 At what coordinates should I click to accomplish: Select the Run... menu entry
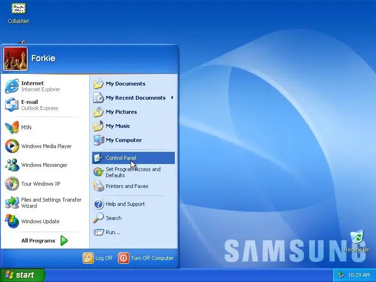(113, 232)
